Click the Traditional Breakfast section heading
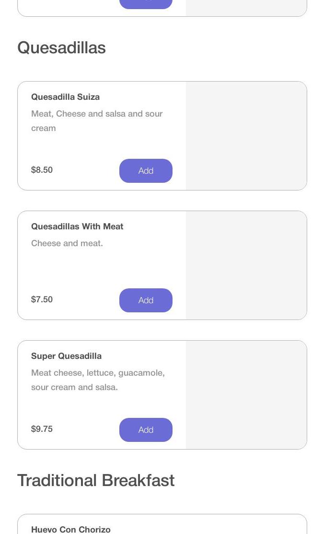 tap(96, 480)
